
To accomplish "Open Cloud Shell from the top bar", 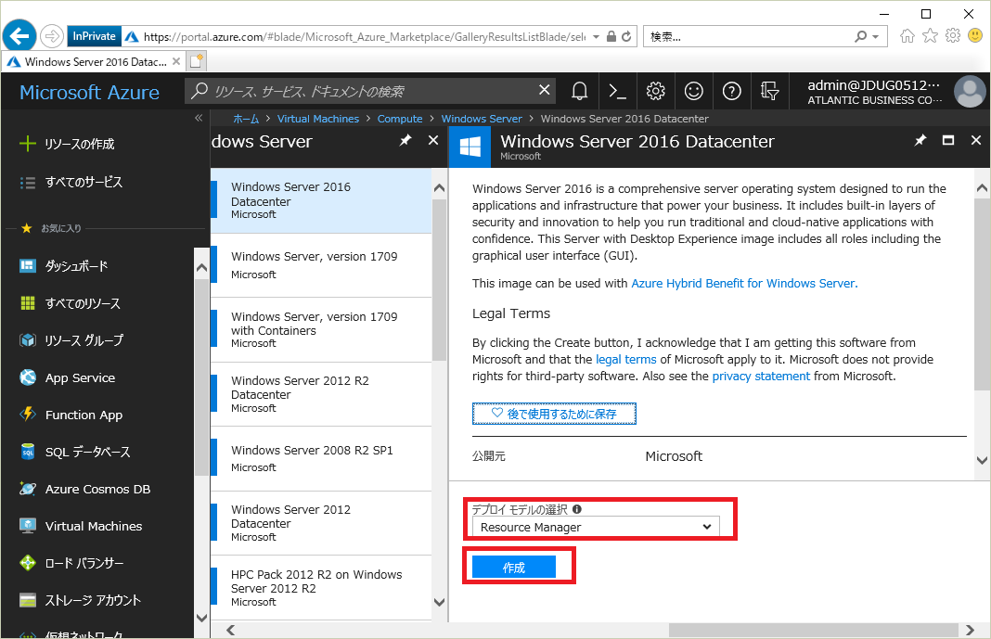I will coord(618,91).
